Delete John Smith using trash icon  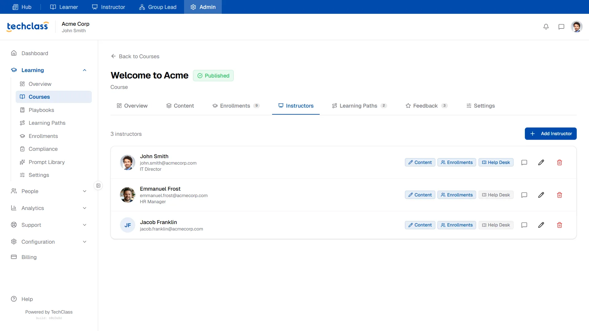coord(560,162)
